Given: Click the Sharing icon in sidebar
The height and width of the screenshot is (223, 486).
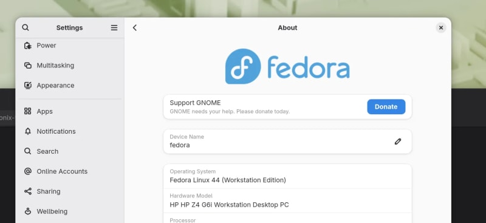Looking at the screenshot, I should [28, 191].
